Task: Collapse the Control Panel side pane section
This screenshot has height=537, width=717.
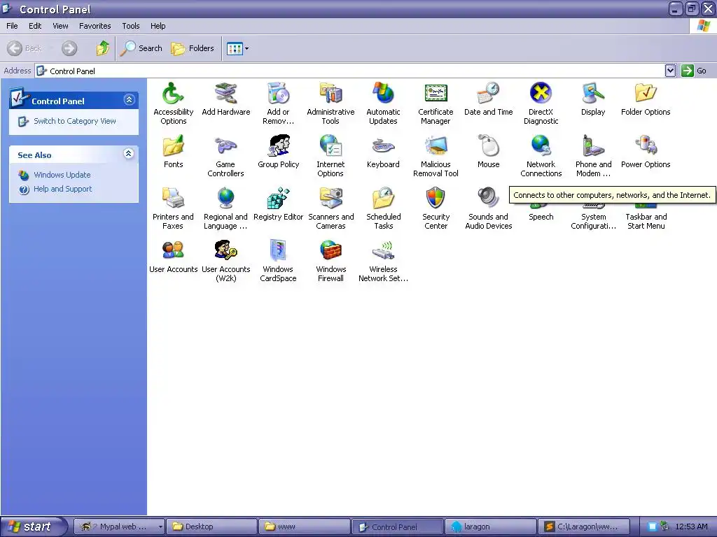Action: 129,99
